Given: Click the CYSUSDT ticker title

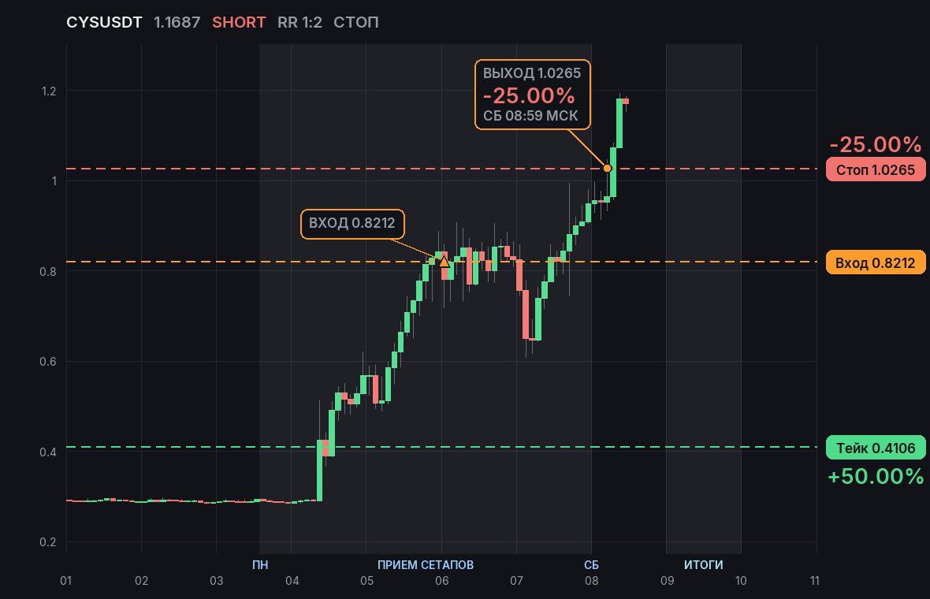Looking at the screenshot, I should point(104,23).
